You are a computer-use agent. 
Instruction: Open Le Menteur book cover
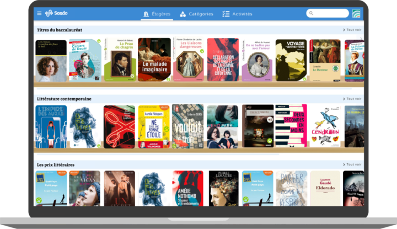click(325, 60)
